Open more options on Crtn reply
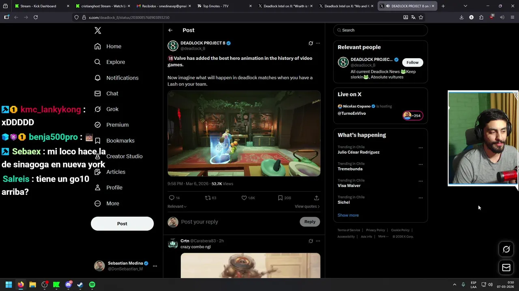Screen dimensions: 519x291 click(x=318, y=241)
